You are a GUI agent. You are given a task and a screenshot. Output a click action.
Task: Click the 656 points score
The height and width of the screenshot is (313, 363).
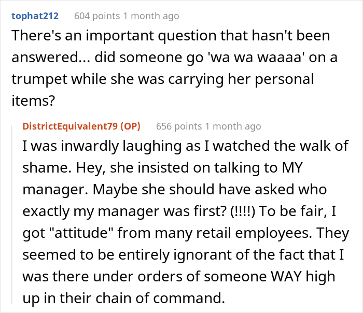click(x=179, y=126)
